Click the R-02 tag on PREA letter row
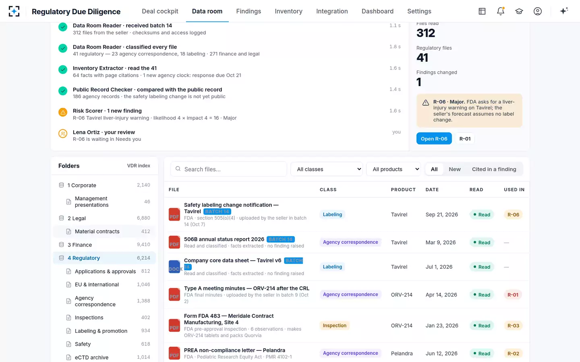 point(513,353)
